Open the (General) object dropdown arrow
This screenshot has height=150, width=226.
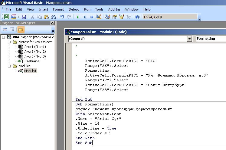[x=190, y=39]
